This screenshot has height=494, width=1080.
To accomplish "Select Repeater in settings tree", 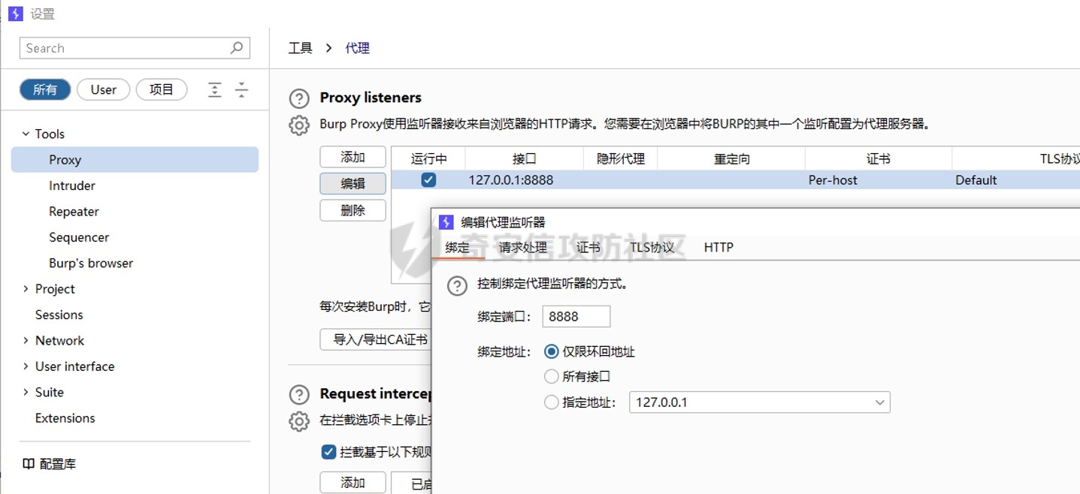I will point(74,212).
